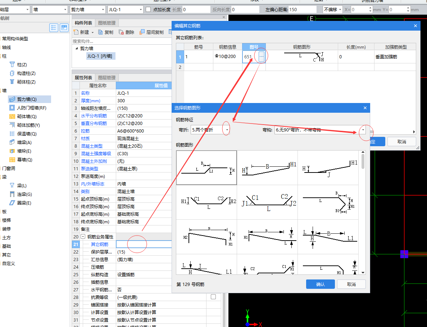Image resolution: width=427 pixels, height=327 pixels.
Task: Open ellipsis button in 图号 cell
Action: tap(262, 57)
